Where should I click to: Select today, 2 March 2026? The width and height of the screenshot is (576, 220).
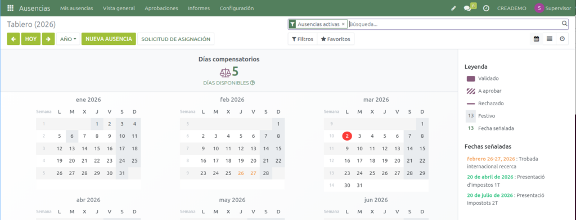(346, 136)
